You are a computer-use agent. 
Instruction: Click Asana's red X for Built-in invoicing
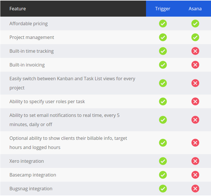tap(195, 65)
